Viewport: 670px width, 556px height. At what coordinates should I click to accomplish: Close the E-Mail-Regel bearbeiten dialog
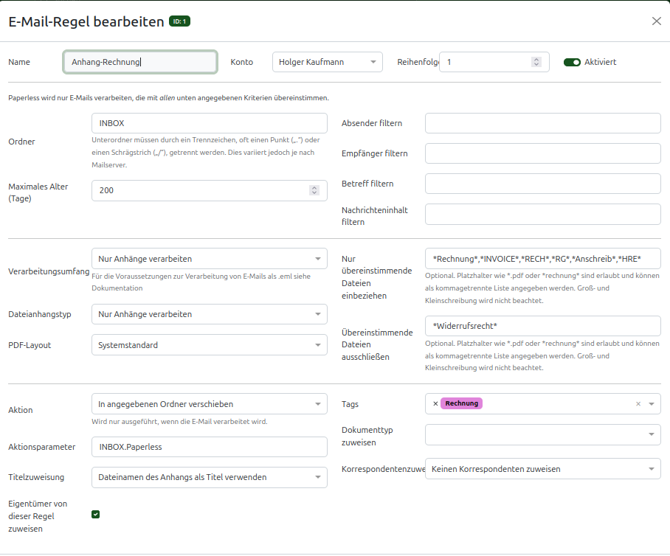coord(656,21)
